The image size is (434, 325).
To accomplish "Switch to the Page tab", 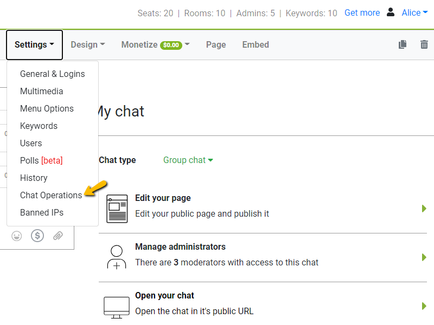I will pyautogui.click(x=216, y=45).
